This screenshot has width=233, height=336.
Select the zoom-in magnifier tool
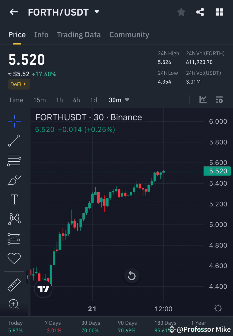(14, 304)
